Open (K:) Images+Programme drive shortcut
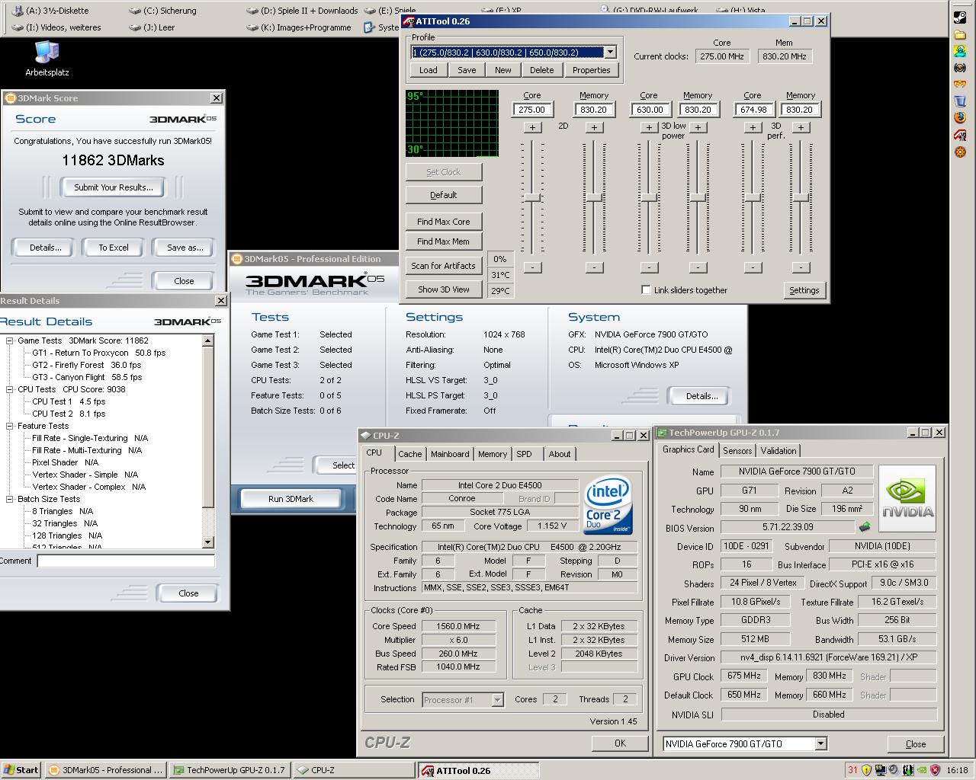The width and height of the screenshot is (976, 780). [300, 27]
